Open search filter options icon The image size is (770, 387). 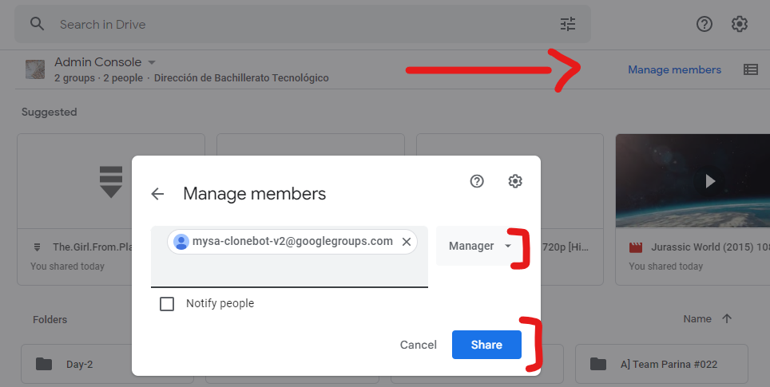click(568, 24)
